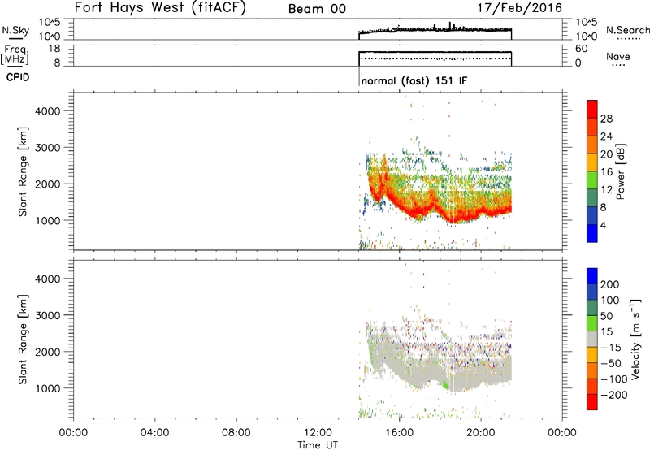Click the '18' frequency axis value

point(54,48)
